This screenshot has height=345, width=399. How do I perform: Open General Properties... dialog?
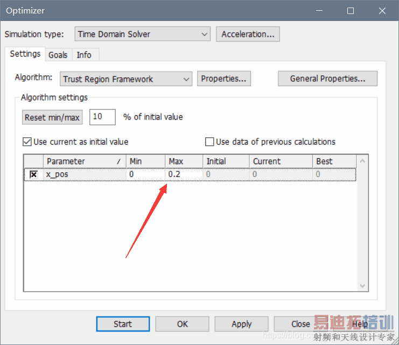click(328, 79)
